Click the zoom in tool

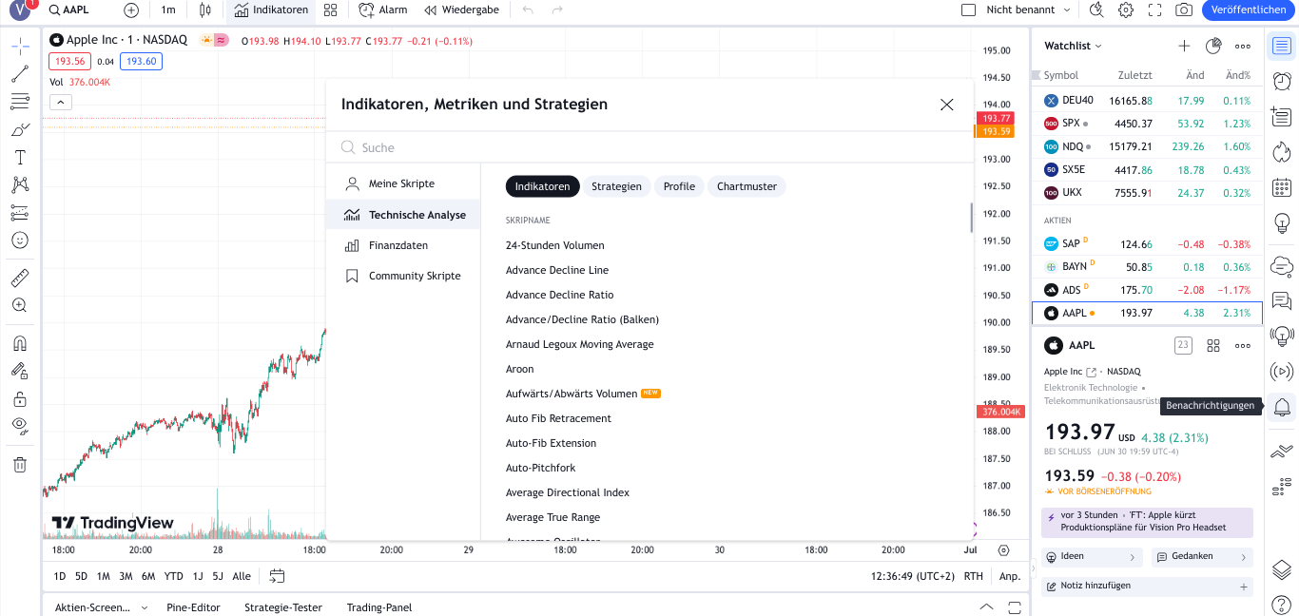pyautogui.click(x=20, y=305)
